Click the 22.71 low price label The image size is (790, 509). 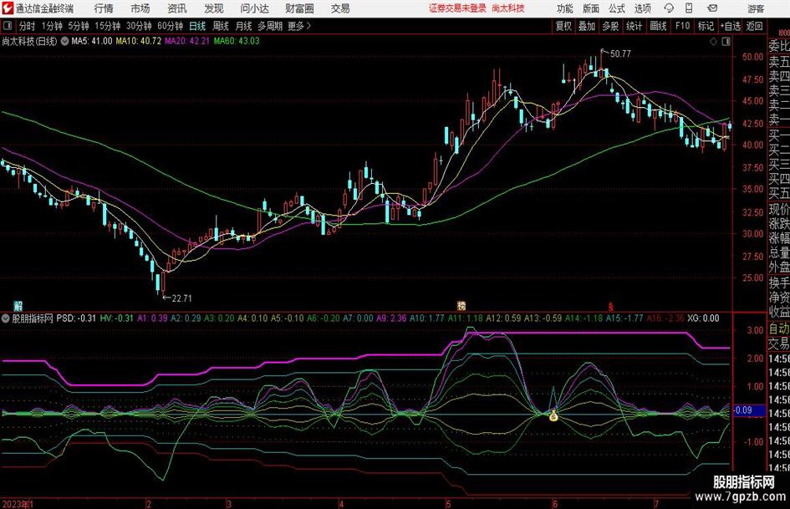click(181, 298)
